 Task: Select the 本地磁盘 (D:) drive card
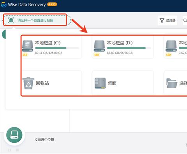tap(123, 47)
